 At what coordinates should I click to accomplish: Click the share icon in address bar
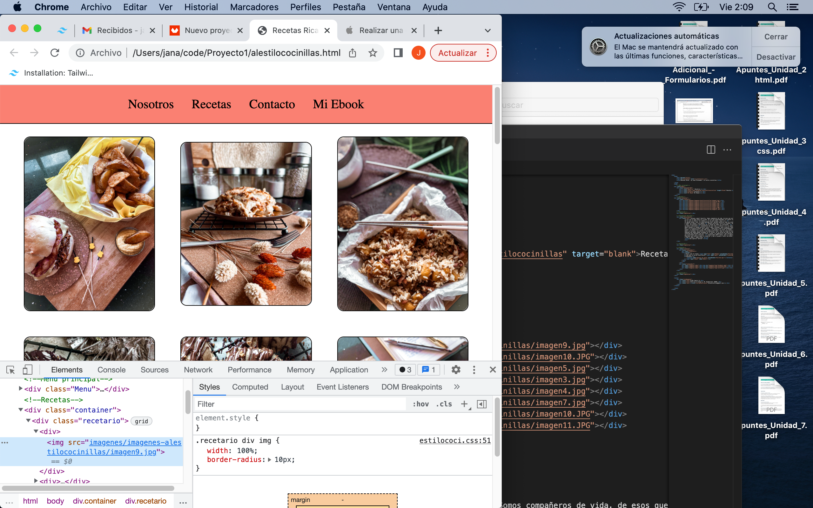point(352,53)
